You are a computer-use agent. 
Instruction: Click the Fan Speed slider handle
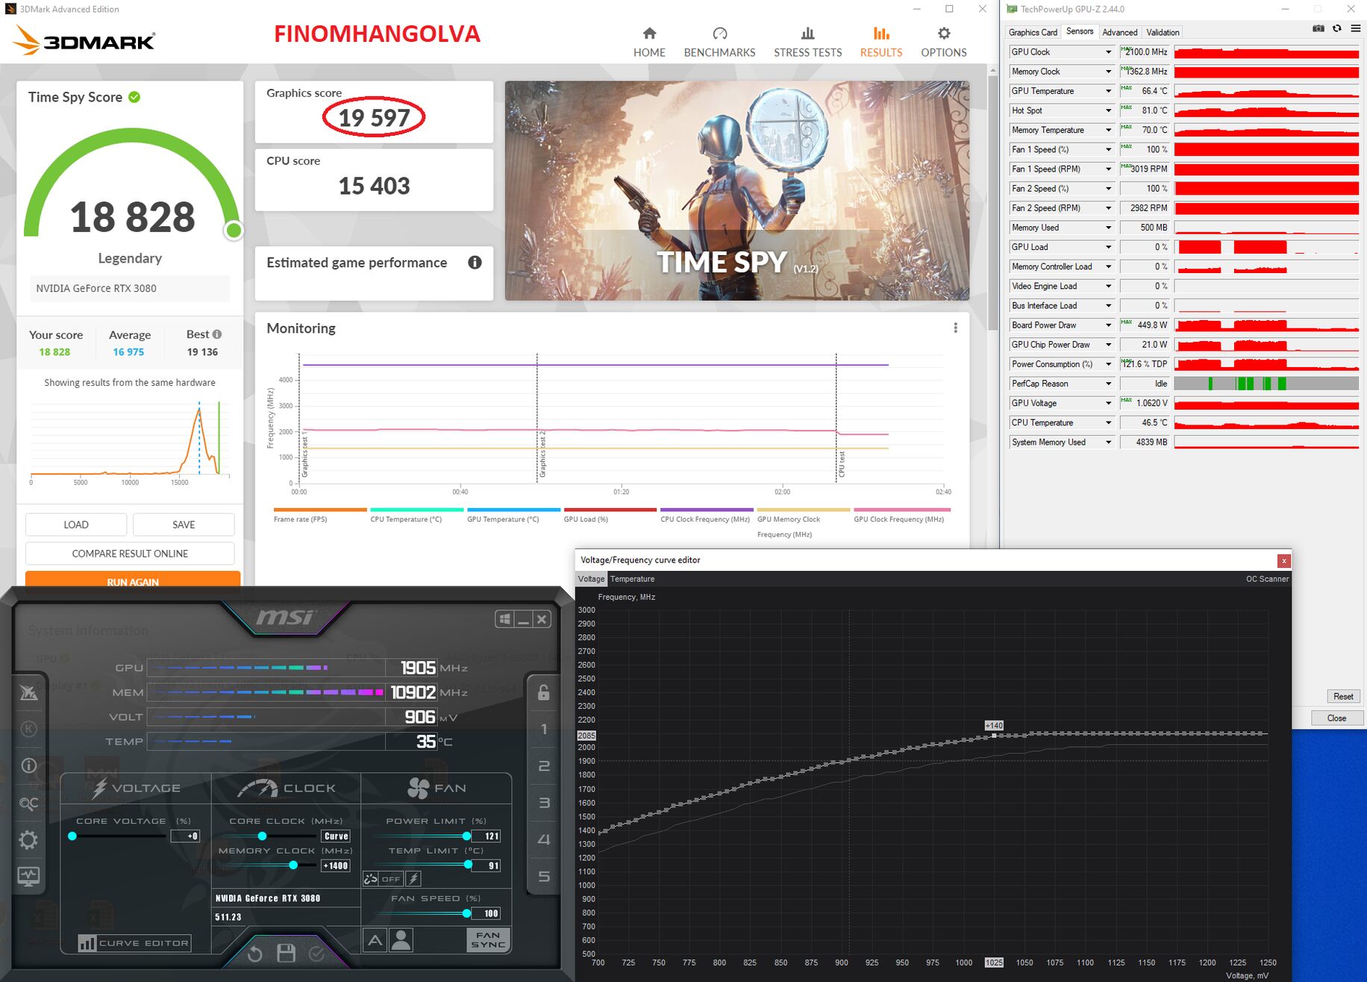pos(466,913)
